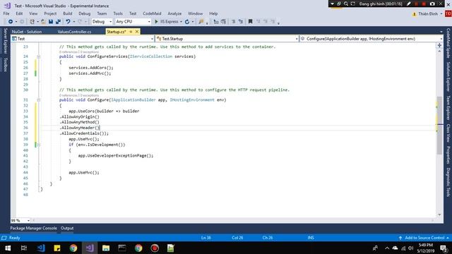Pin the Startup.cs tab

131,32
